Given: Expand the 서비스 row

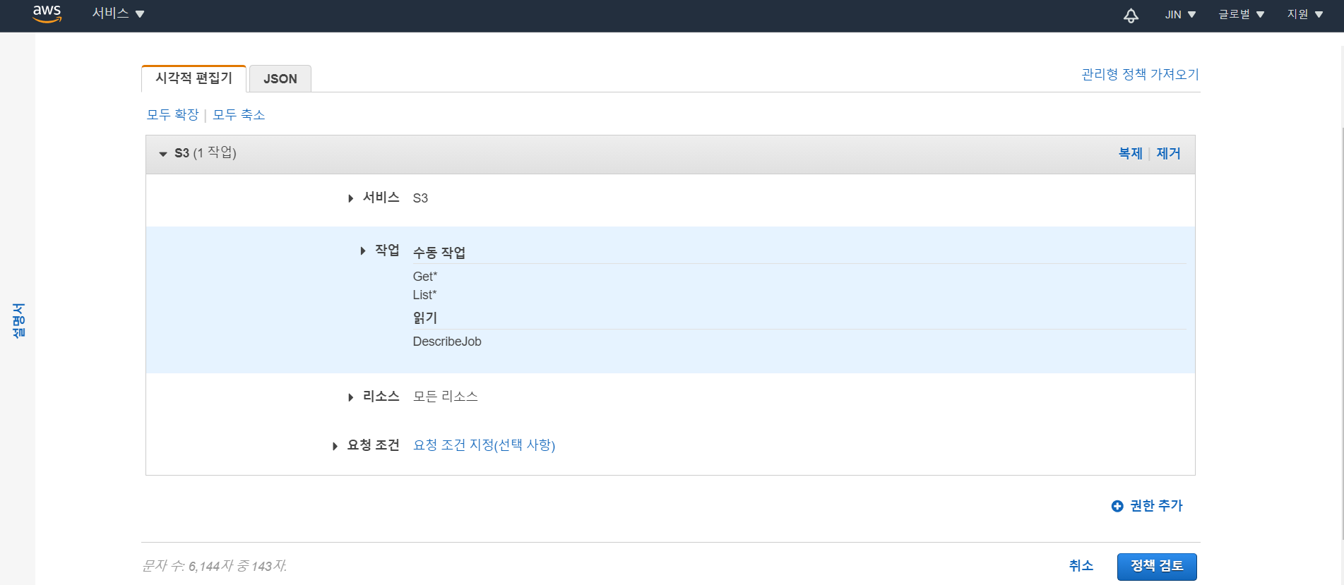Looking at the screenshot, I should (x=350, y=198).
